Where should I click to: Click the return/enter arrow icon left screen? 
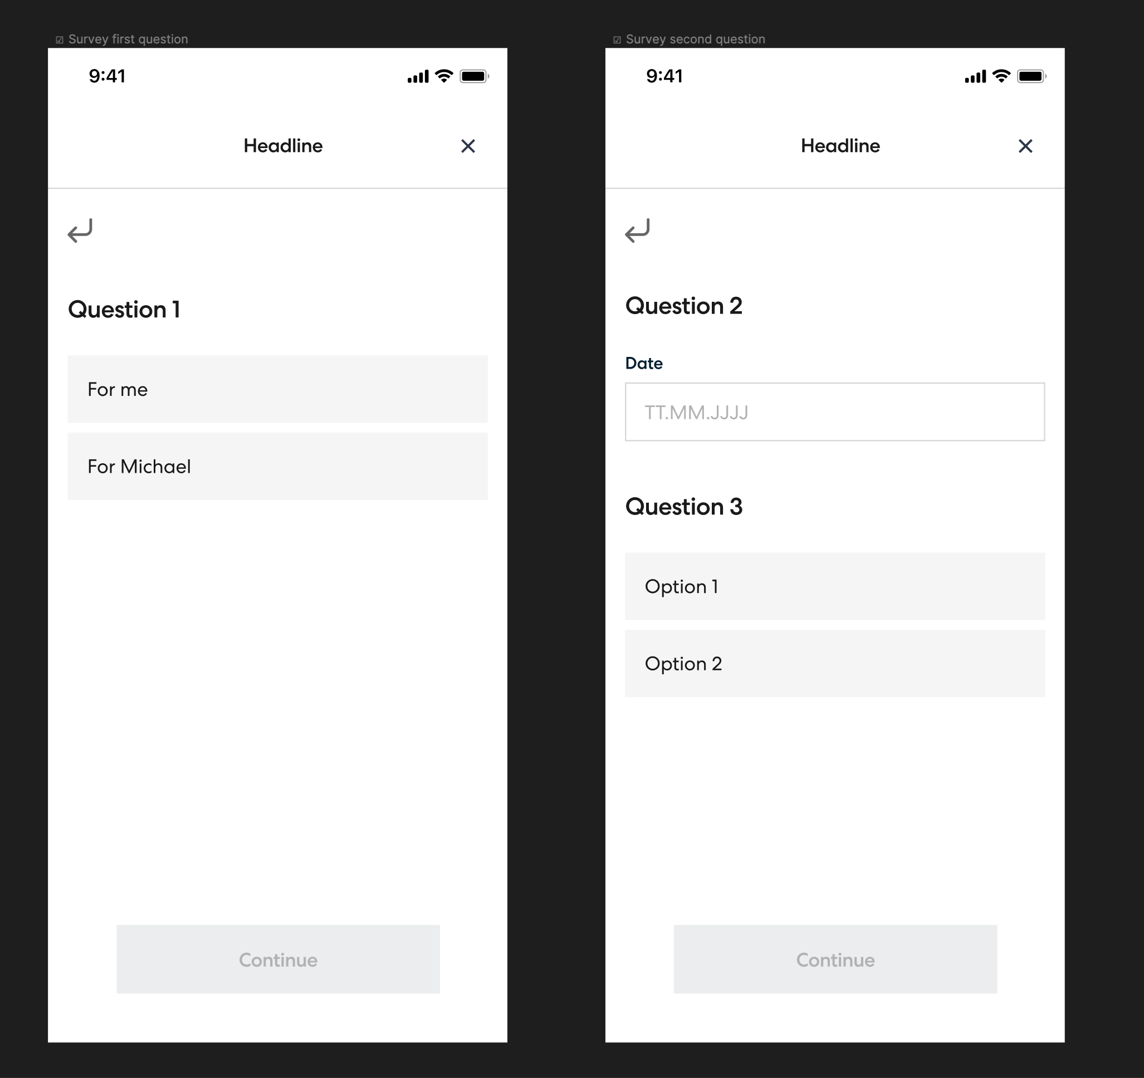click(80, 230)
